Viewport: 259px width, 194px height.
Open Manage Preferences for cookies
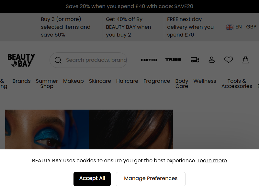tap(151, 179)
